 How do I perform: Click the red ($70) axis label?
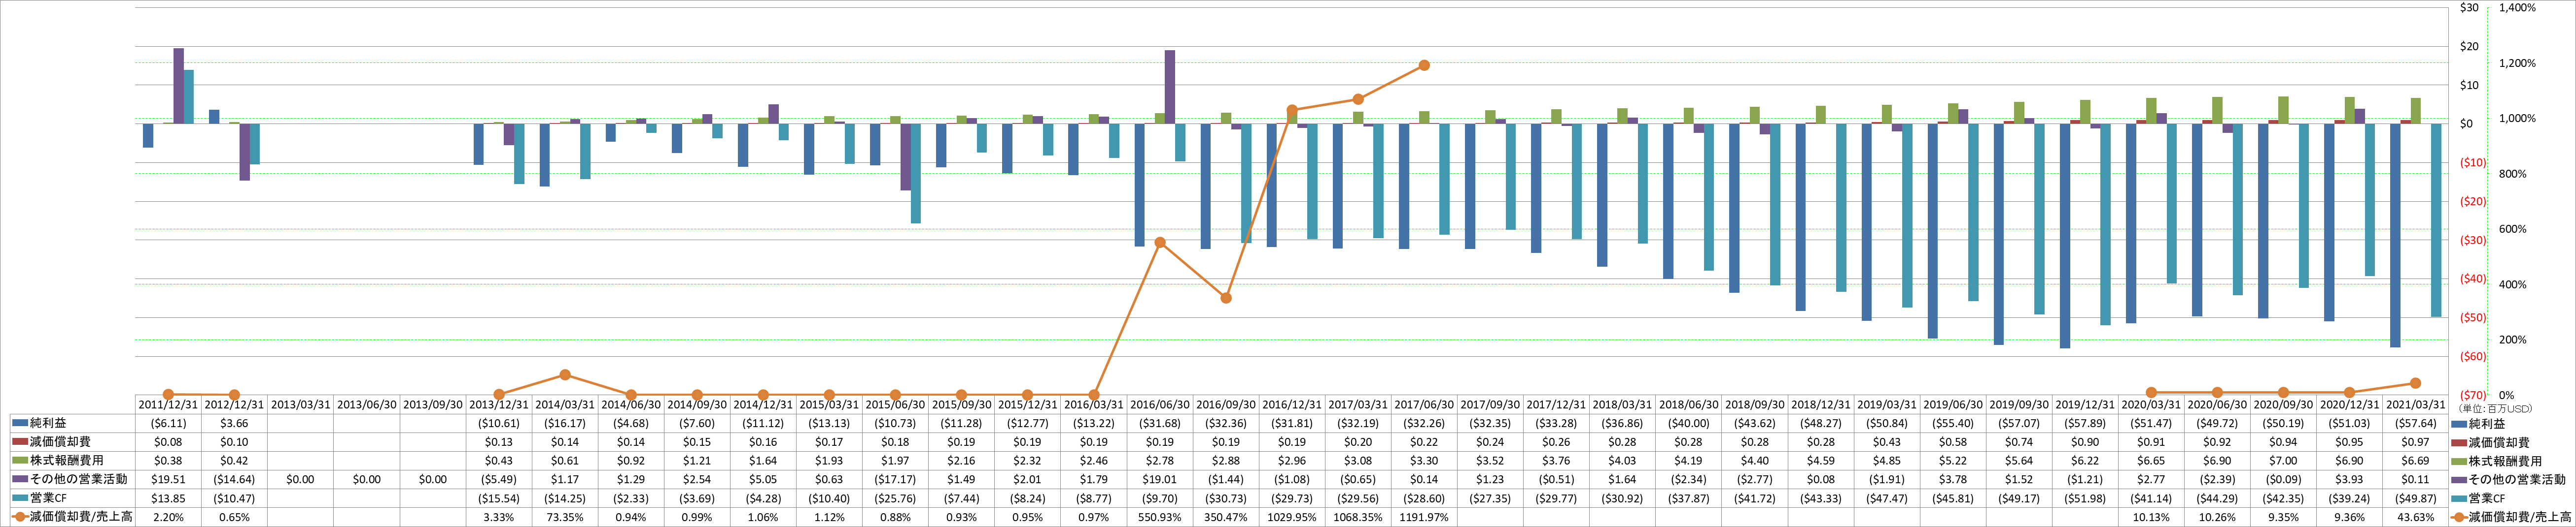tap(2472, 395)
